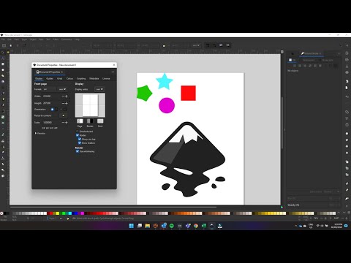Switch to the Scripting tab
This screenshot has width=351, height=263.
tap(81, 78)
